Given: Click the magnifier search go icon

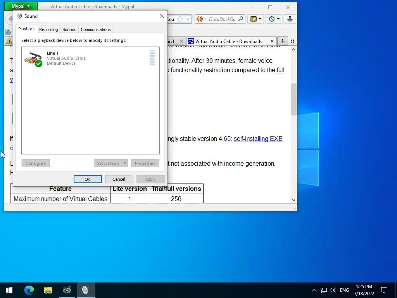Looking at the screenshot, I should coord(241,19).
